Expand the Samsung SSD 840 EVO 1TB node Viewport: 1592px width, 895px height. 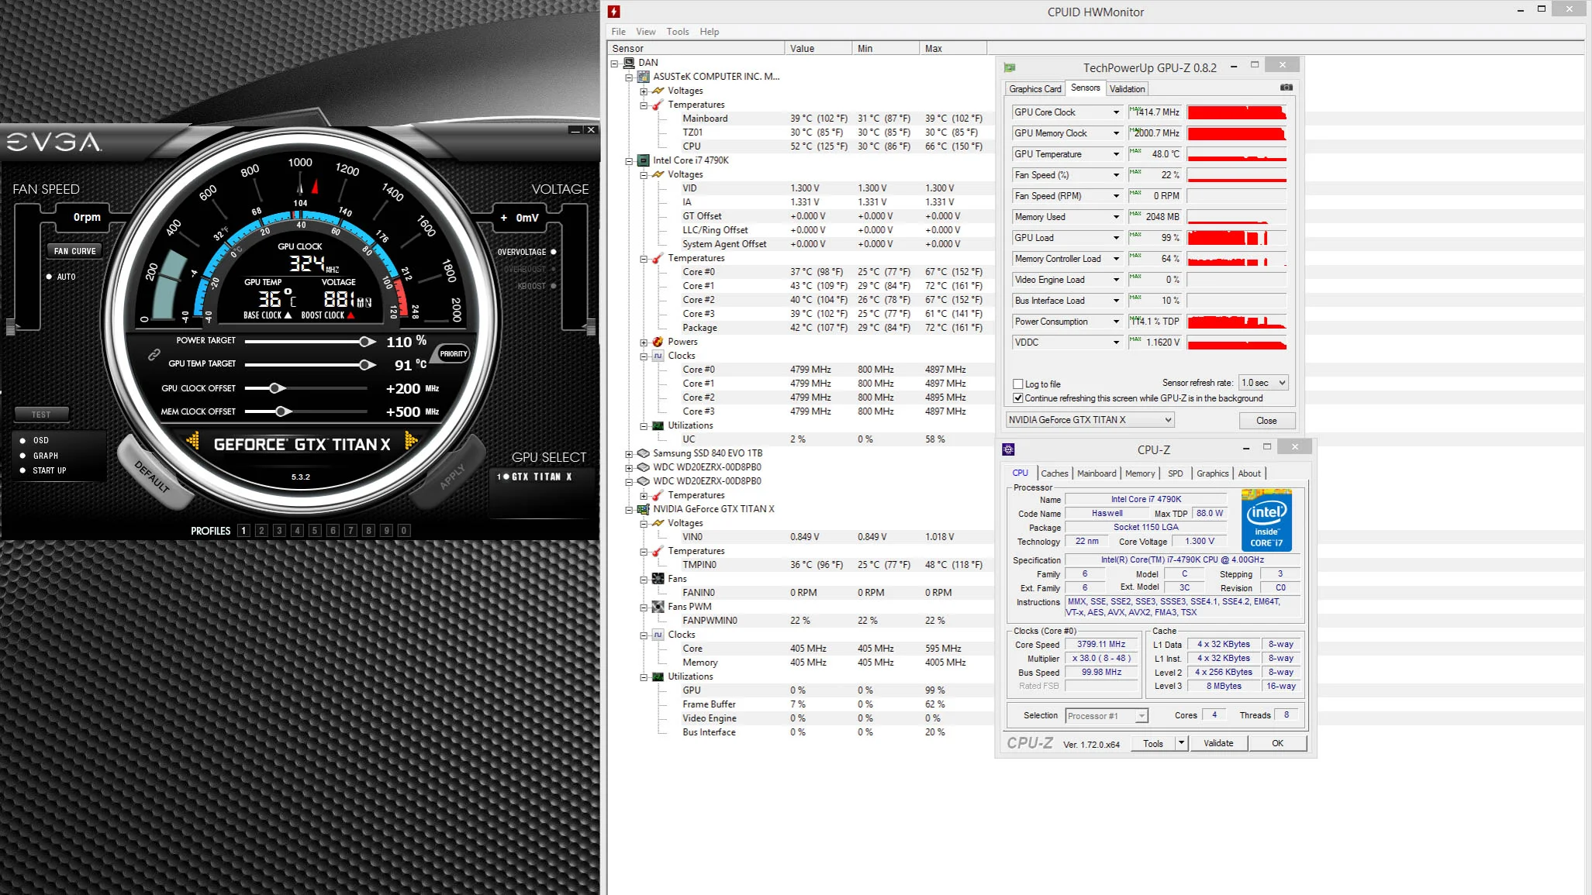(x=629, y=454)
